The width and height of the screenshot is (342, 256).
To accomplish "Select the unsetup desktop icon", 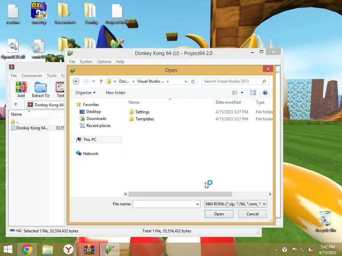I will point(39,14).
